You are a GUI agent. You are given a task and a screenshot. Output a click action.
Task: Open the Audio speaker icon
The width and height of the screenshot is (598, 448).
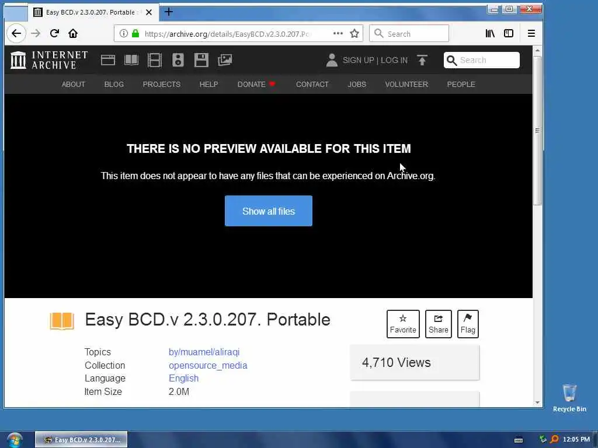pyautogui.click(x=178, y=60)
